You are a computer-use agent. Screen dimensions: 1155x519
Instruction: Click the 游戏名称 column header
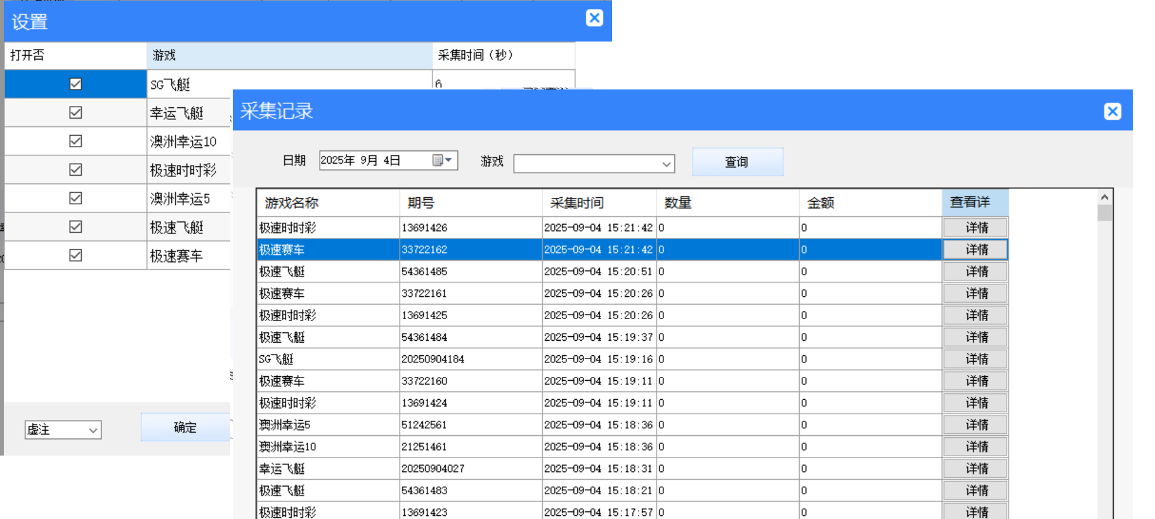tap(327, 203)
